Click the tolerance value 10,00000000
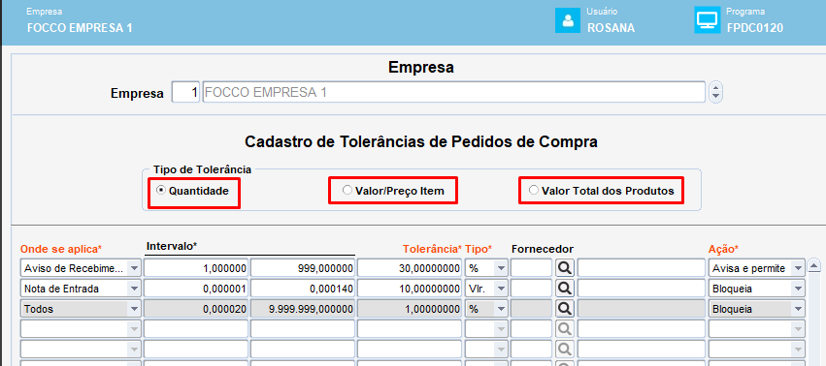826x366 pixels. 410,289
